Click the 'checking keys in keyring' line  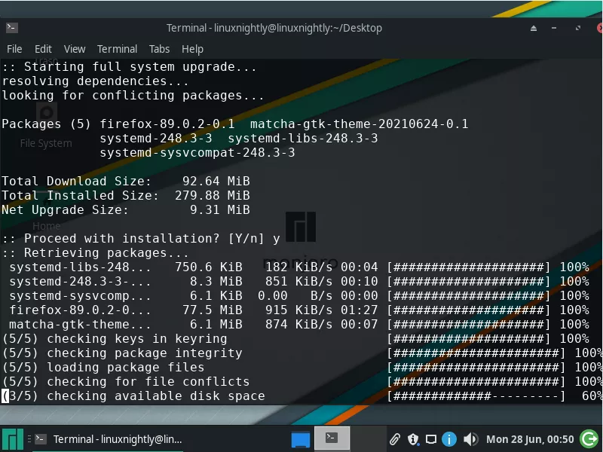tap(137, 338)
